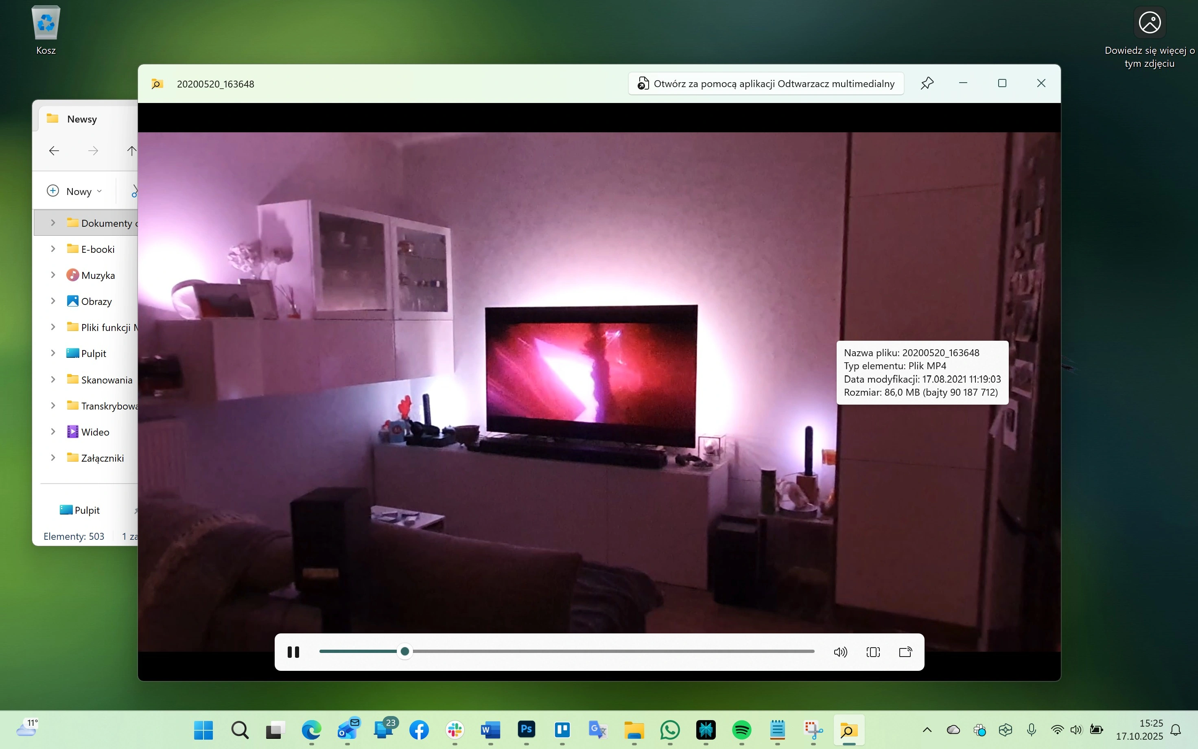
Task: Click the rotate video icon
Action: point(905,652)
